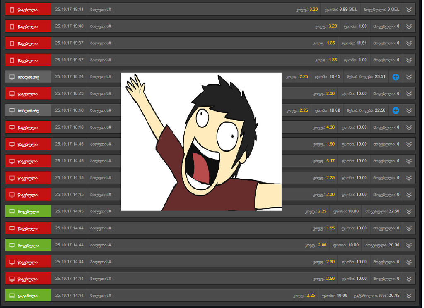The image size is (424, 308).
Task: Click odds value 1.95
Action: (x=330, y=228)
